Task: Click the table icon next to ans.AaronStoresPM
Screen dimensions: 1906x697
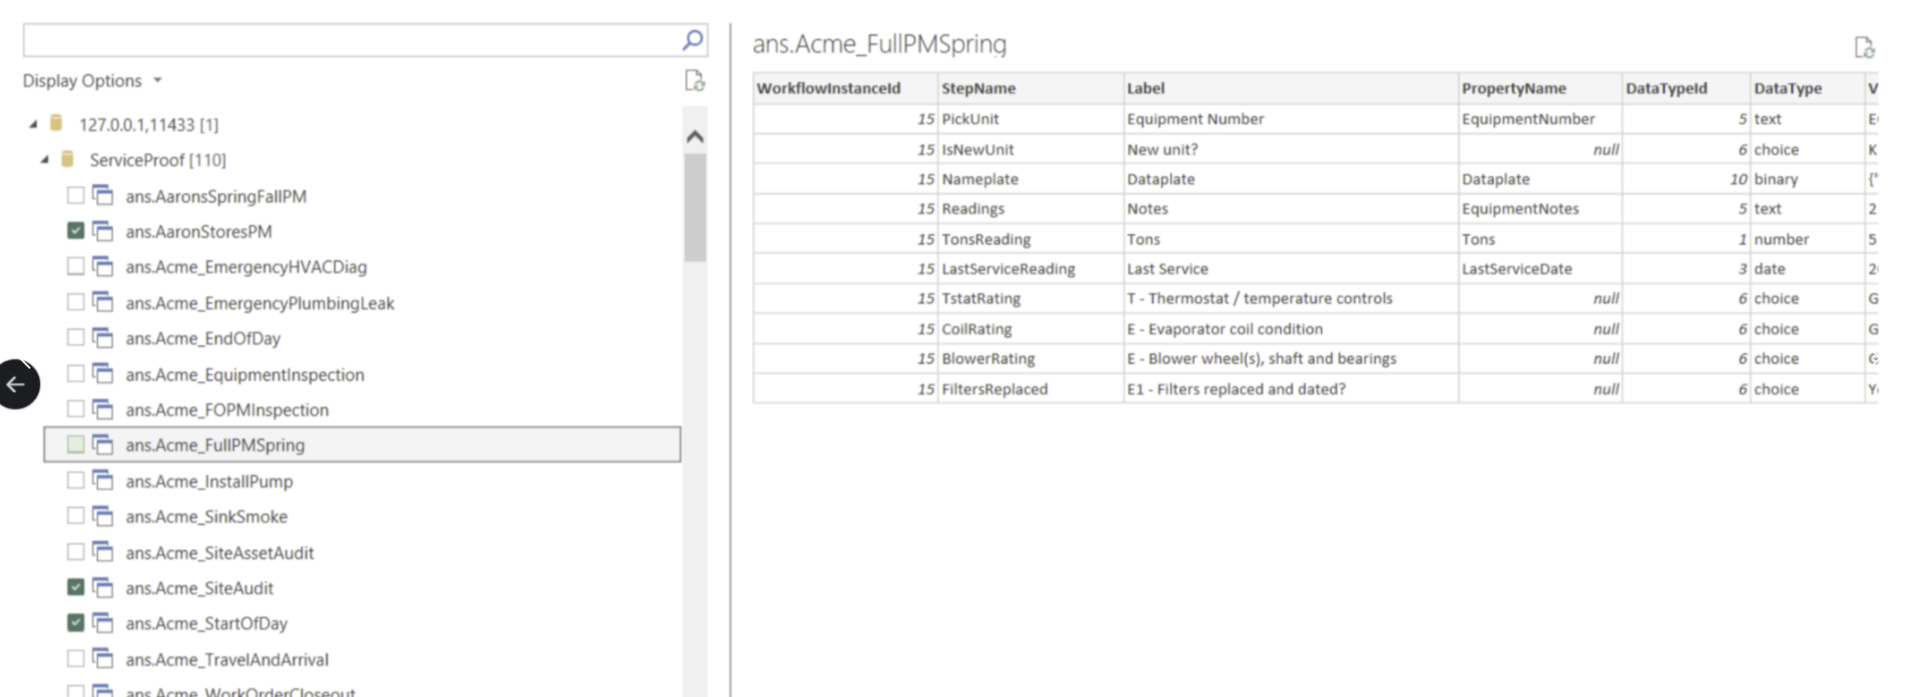Action: [103, 231]
